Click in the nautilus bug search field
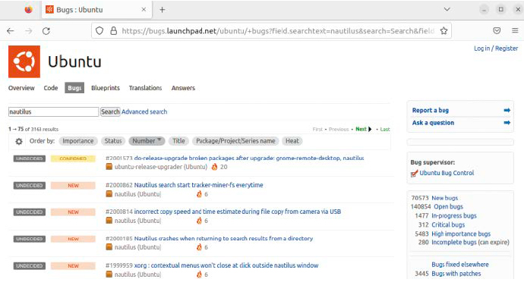 click(x=53, y=111)
